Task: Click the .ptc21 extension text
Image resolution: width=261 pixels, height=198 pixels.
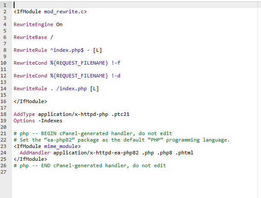Action: (x=119, y=114)
